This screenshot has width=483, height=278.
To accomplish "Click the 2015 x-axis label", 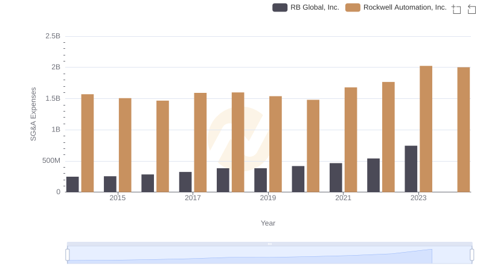I will coord(117,198).
